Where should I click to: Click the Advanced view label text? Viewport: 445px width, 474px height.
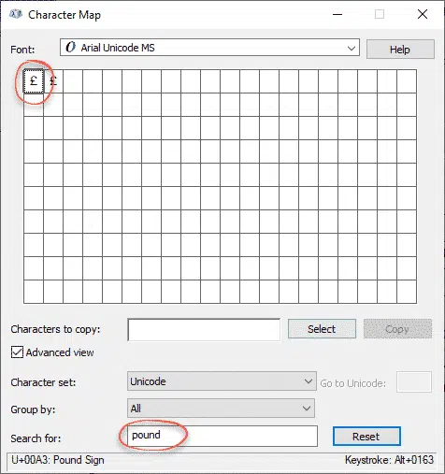(60, 352)
